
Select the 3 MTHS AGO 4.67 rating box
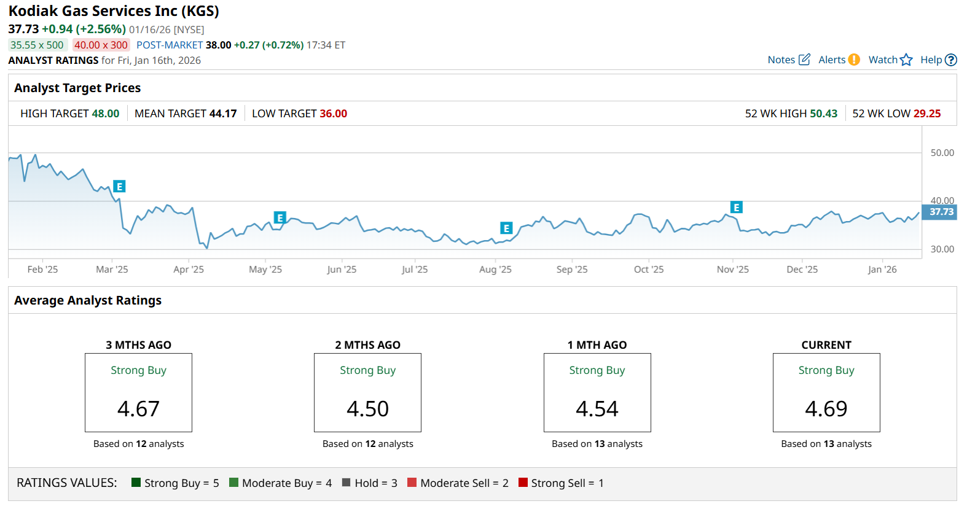pyautogui.click(x=138, y=392)
